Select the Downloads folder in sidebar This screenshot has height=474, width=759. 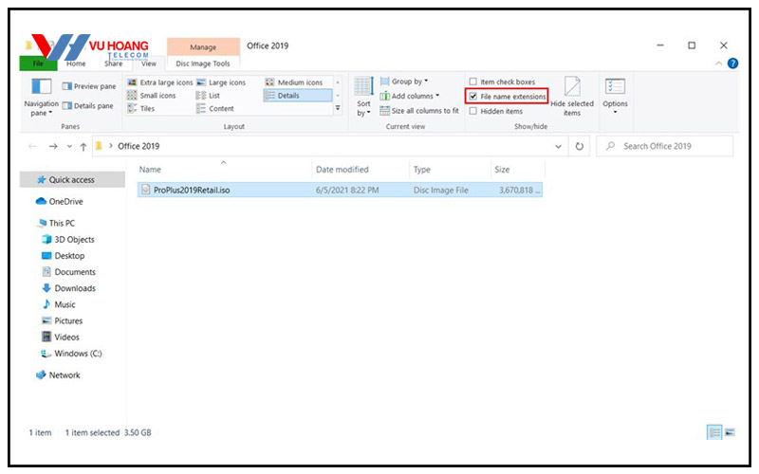[x=74, y=288]
